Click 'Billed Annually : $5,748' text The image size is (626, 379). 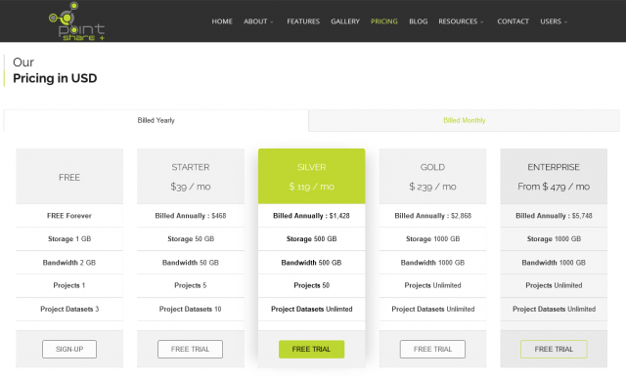(x=554, y=216)
